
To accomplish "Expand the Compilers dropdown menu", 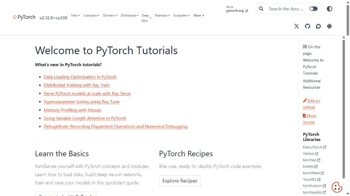I will click(x=91, y=15).
